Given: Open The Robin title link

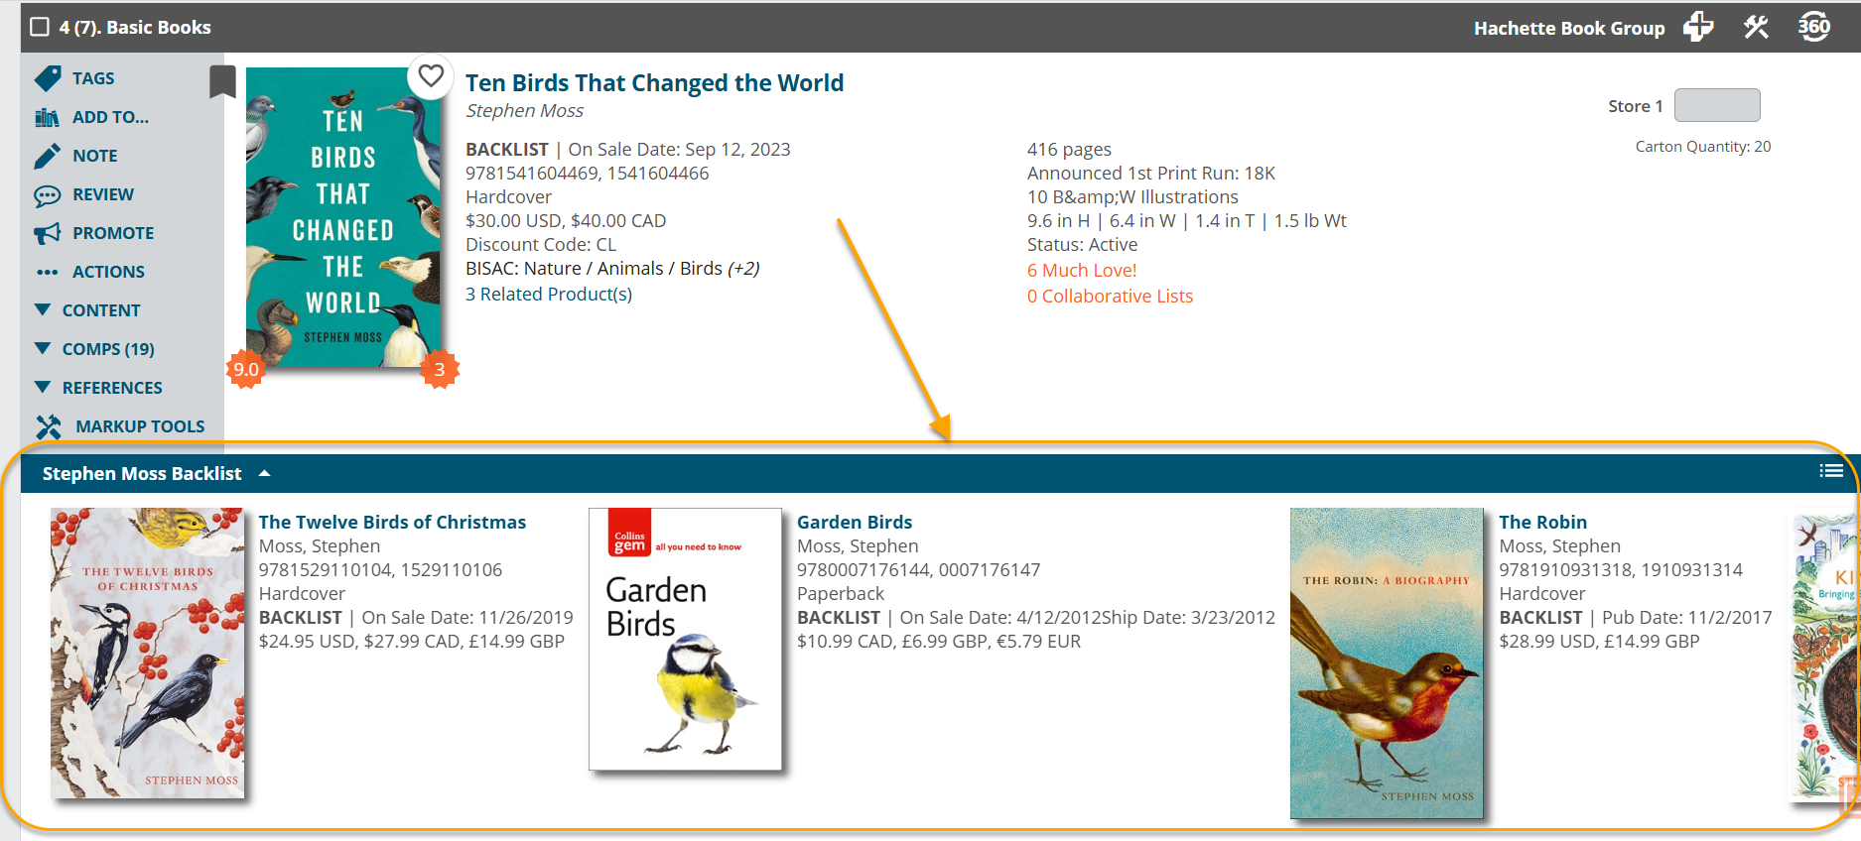Looking at the screenshot, I should [x=1542, y=523].
